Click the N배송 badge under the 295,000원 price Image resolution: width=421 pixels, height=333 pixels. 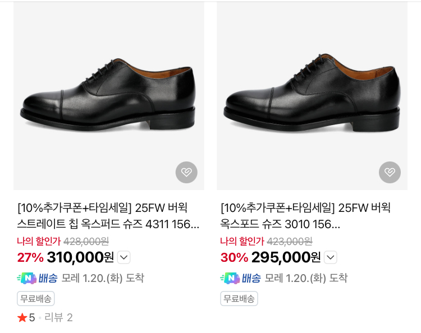[240, 278]
